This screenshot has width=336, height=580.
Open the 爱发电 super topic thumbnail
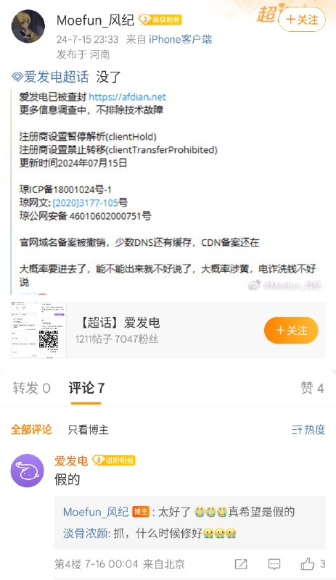38,330
